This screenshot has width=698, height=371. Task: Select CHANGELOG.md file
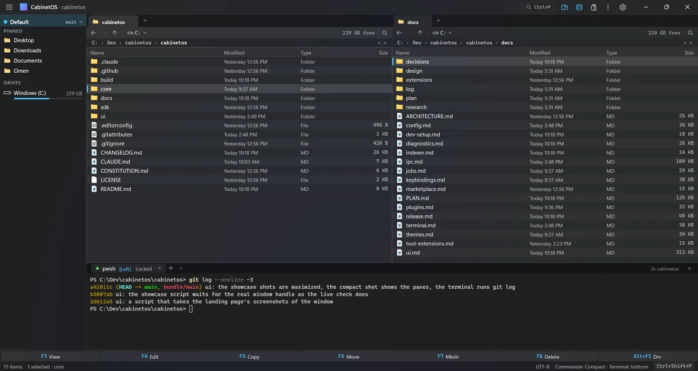tap(240, 153)
